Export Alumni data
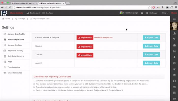The width and height of the screenshot is (178, 101). click(151, 63)
